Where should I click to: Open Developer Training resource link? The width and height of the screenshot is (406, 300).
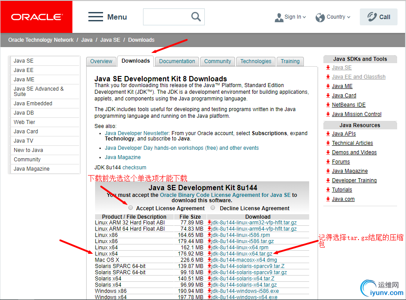pos(354,180)
